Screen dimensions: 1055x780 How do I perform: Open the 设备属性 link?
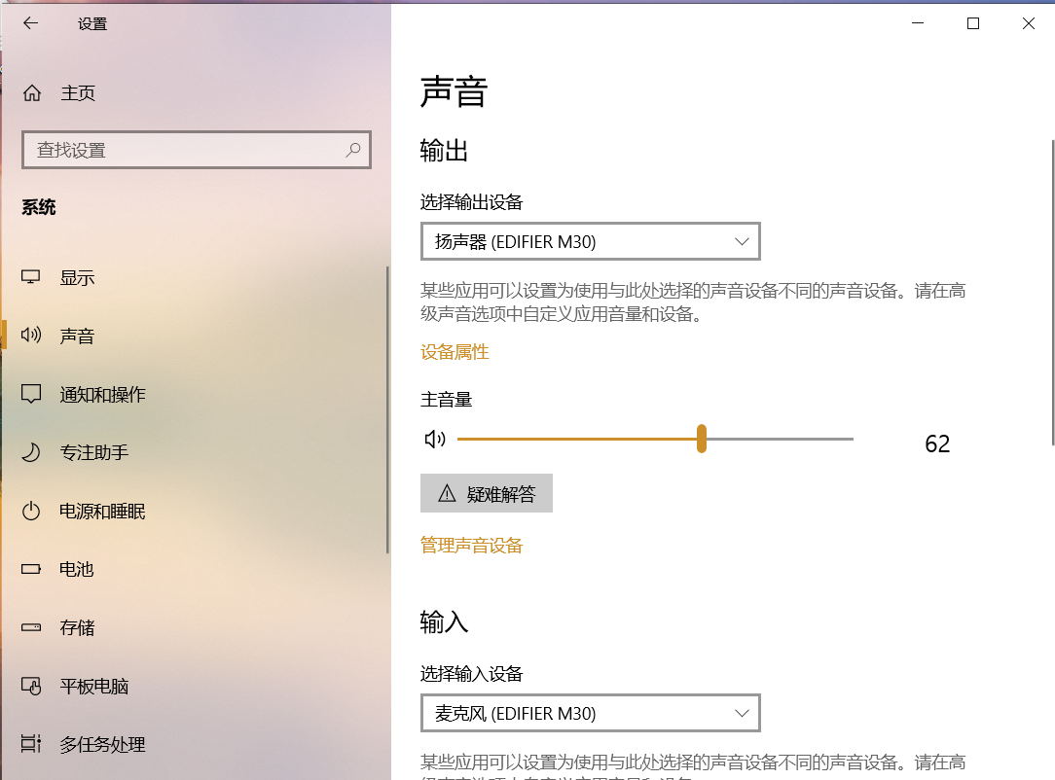coord(455,352)
